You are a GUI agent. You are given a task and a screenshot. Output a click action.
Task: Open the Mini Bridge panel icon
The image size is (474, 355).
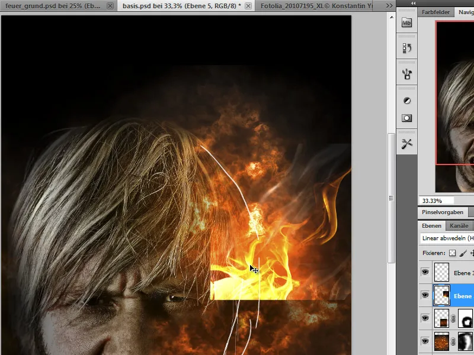tap(406, 22)
